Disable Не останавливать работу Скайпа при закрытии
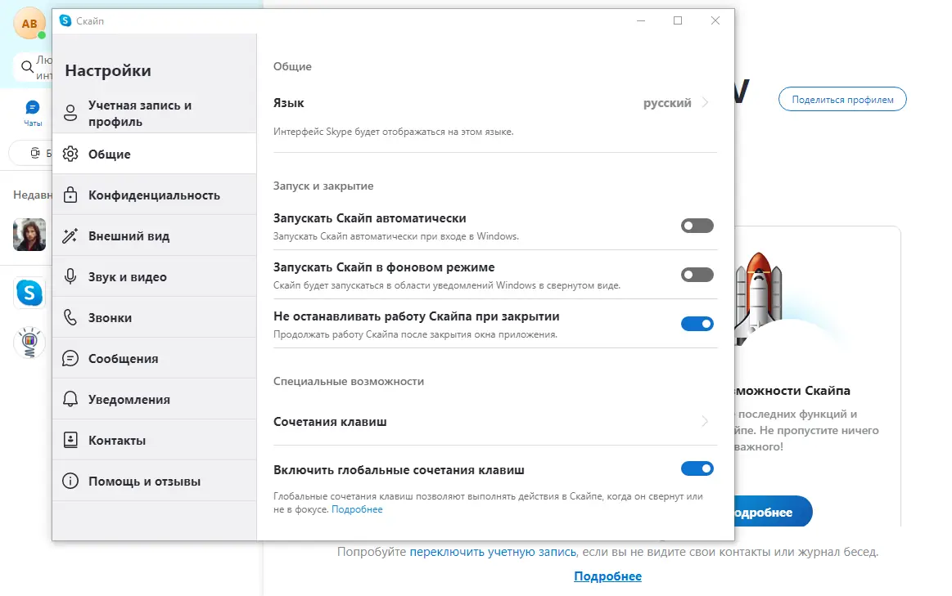This screenshot has height=596, width=952. coord(697,324)
